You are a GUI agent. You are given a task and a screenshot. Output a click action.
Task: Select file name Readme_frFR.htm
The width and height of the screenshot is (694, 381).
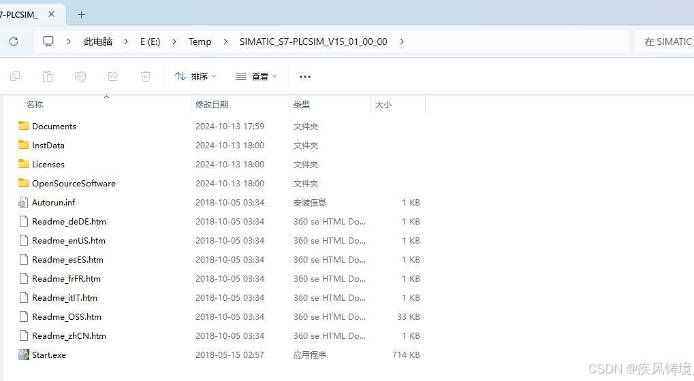[66, 278]
